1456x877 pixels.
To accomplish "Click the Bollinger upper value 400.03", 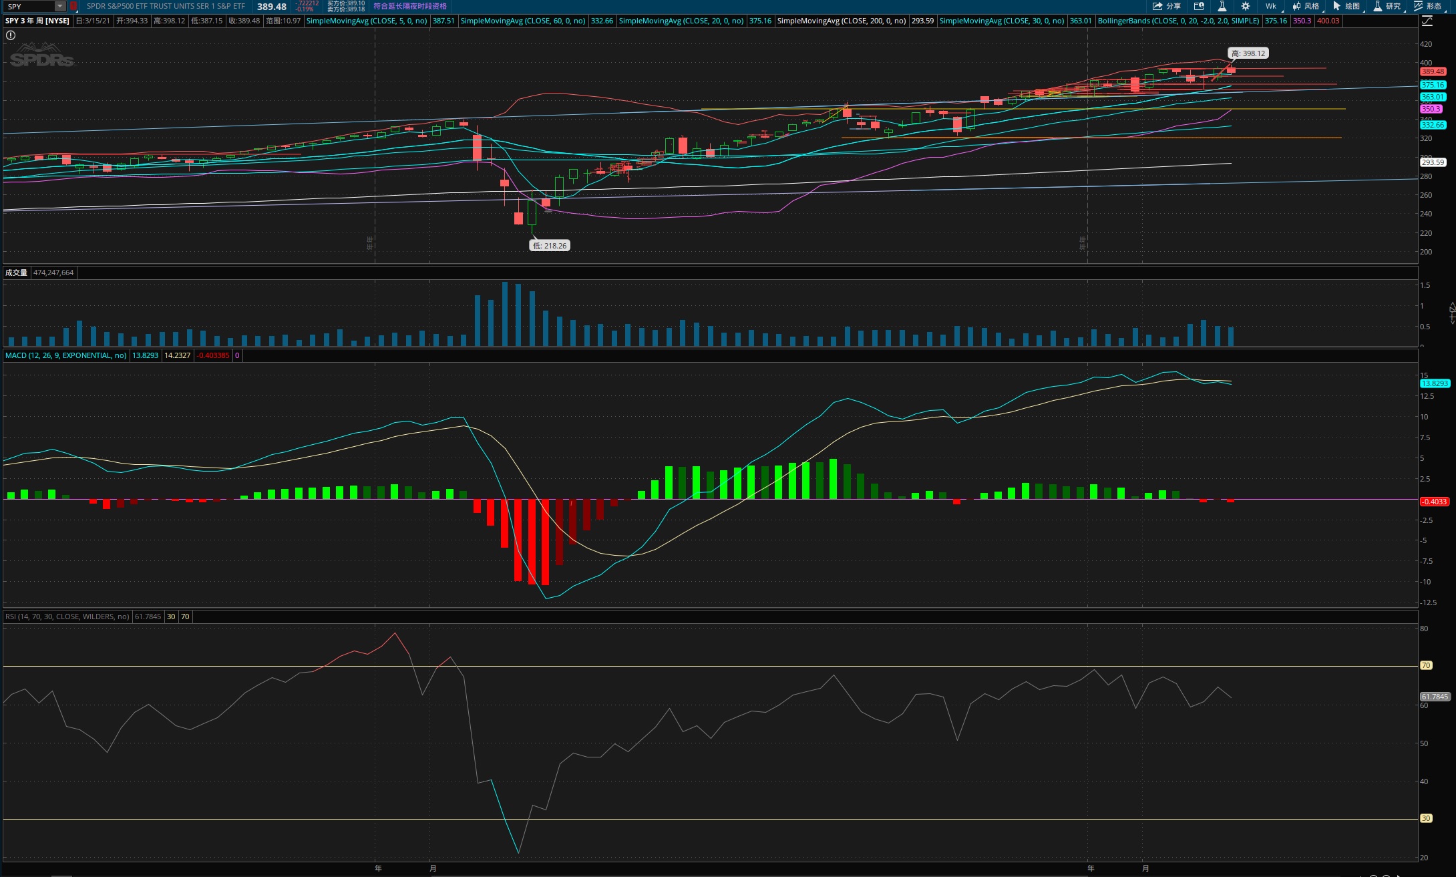I will tap(1328, 21).
